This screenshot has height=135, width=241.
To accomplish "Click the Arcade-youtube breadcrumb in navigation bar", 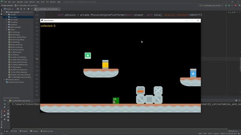I will coord(7,6).
